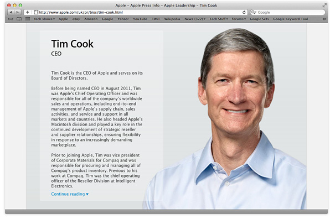This screenshot has height=219, width=330.
Task: Open the Google Keyword Tool bookmark
Action: point(291,19)
